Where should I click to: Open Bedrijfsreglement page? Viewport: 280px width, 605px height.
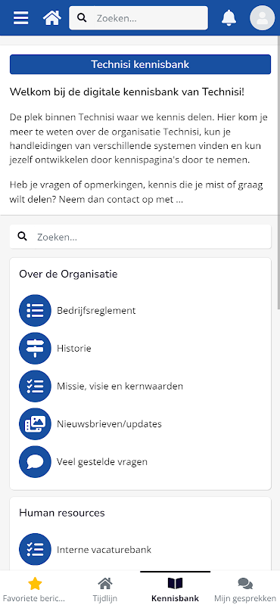(x=96, y=311)
